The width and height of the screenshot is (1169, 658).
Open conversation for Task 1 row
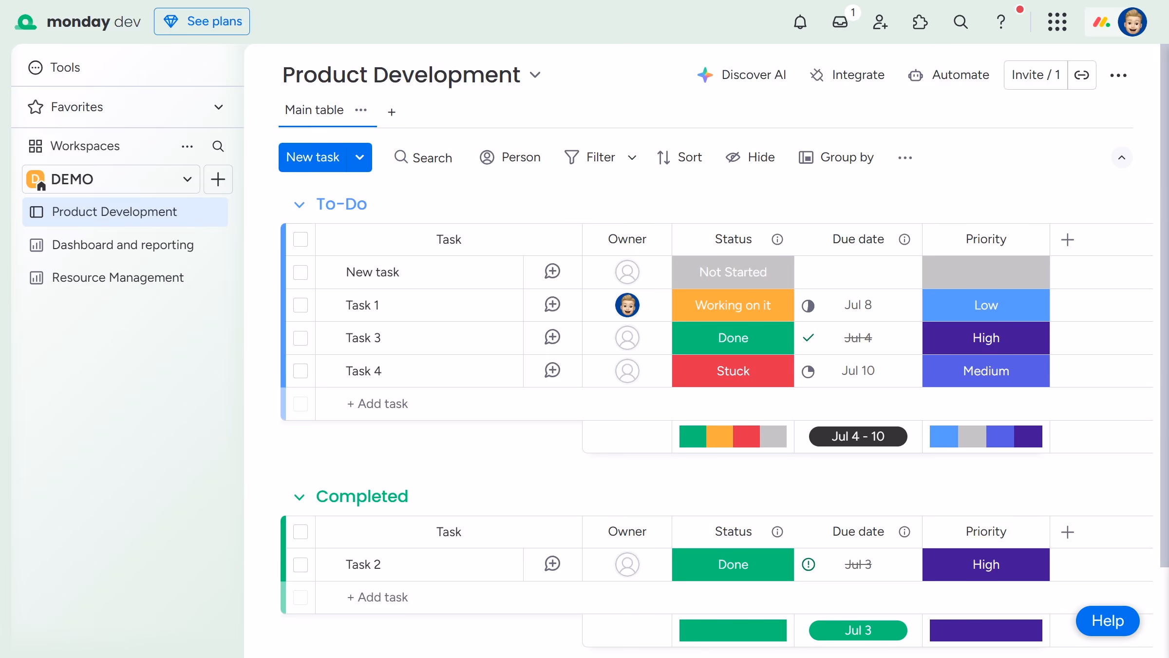pos(552,305)
